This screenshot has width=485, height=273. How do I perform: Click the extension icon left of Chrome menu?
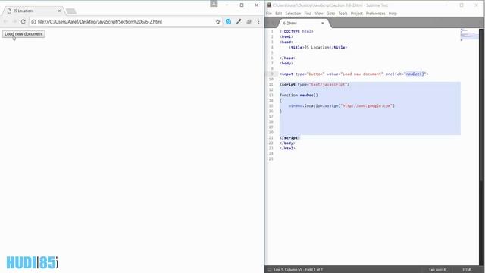(249, 22)
